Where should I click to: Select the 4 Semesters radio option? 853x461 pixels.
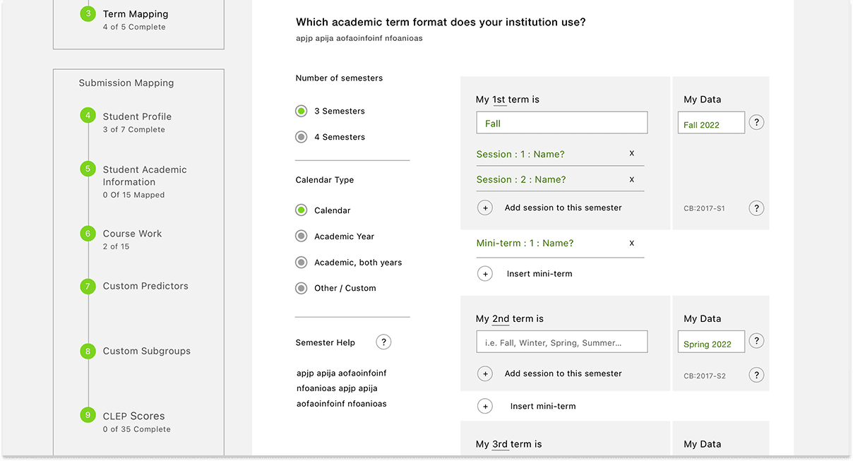point(302,137)
